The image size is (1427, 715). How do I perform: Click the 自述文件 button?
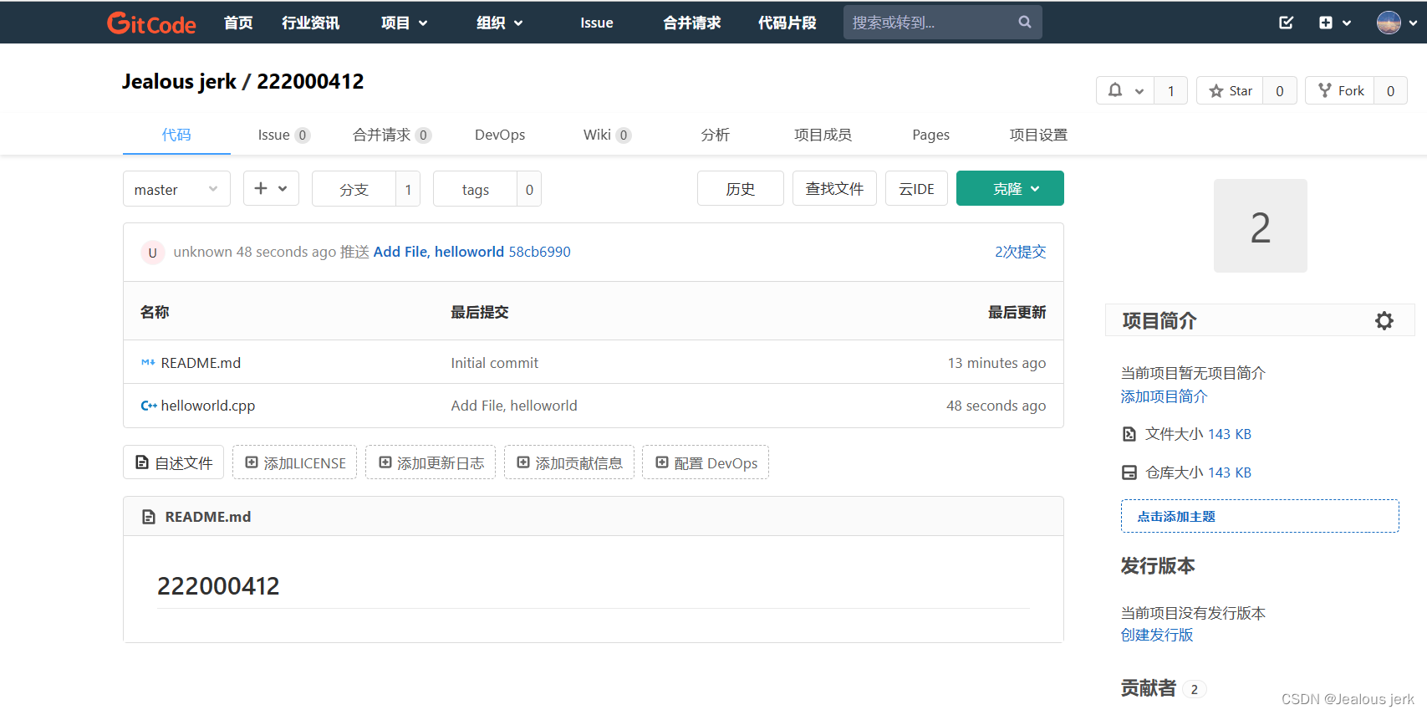click(174, 462)
